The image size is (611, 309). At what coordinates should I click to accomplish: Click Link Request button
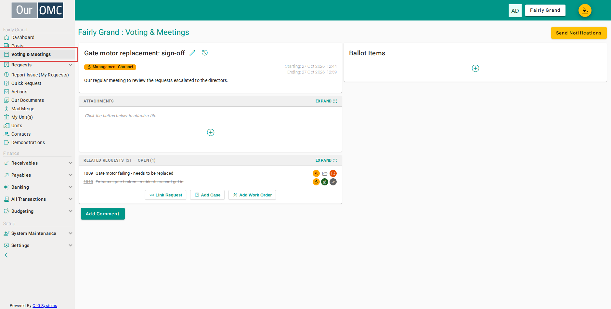[x=166, y=195]
